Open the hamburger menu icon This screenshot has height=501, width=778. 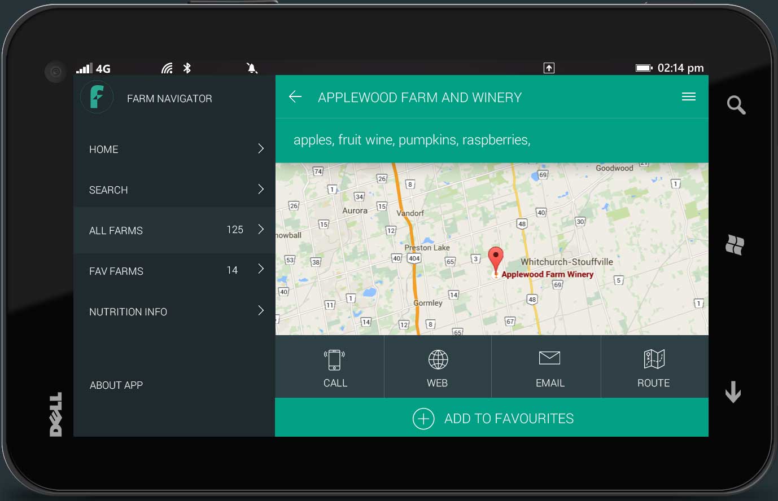pyautogui.click(x=688, y=97)
